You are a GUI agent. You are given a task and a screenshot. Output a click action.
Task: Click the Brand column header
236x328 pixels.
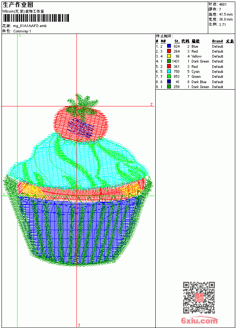[217, 41]
